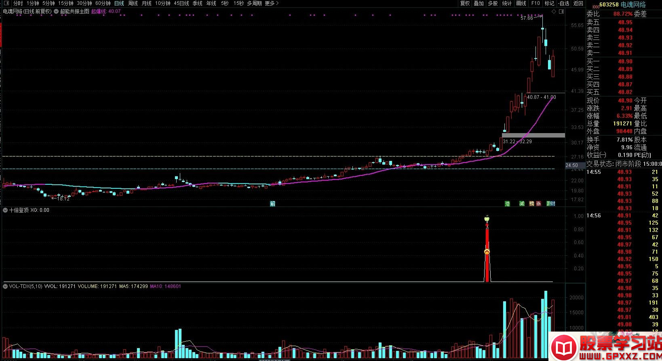This screenshot has width=662, height=361.
Task: Click the 解 marker icon on the chart
Action: coord(272,204)
